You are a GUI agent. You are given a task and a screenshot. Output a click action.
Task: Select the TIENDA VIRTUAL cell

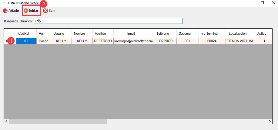[240, 41]
